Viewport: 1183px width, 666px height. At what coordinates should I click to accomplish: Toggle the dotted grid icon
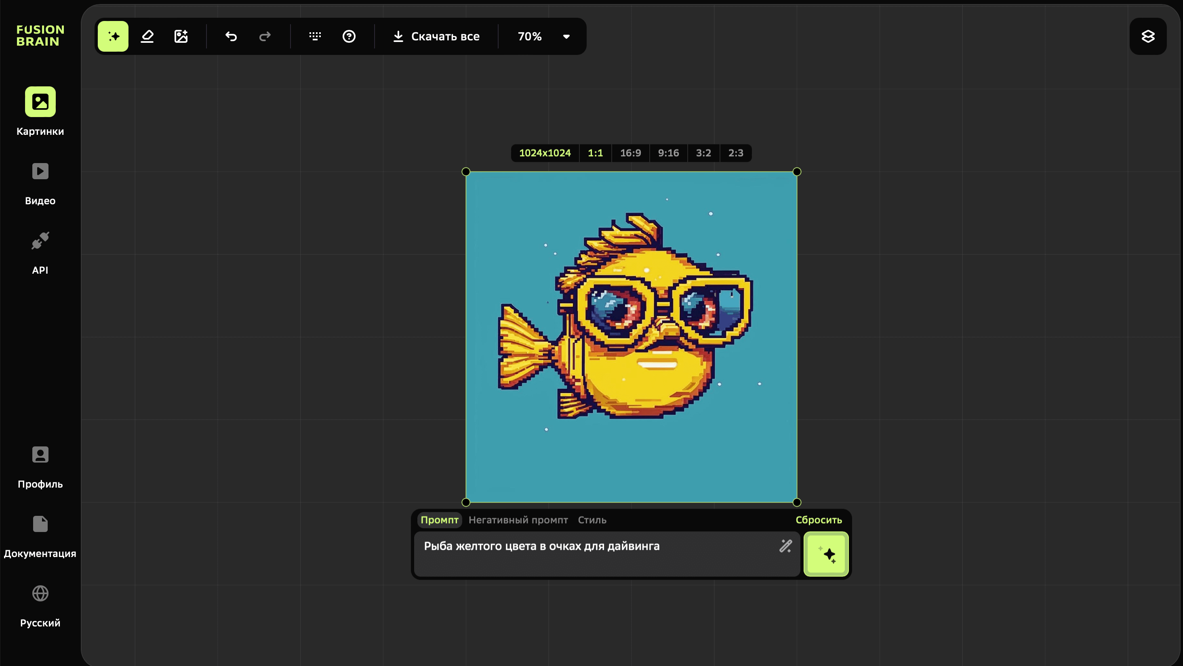315,36
